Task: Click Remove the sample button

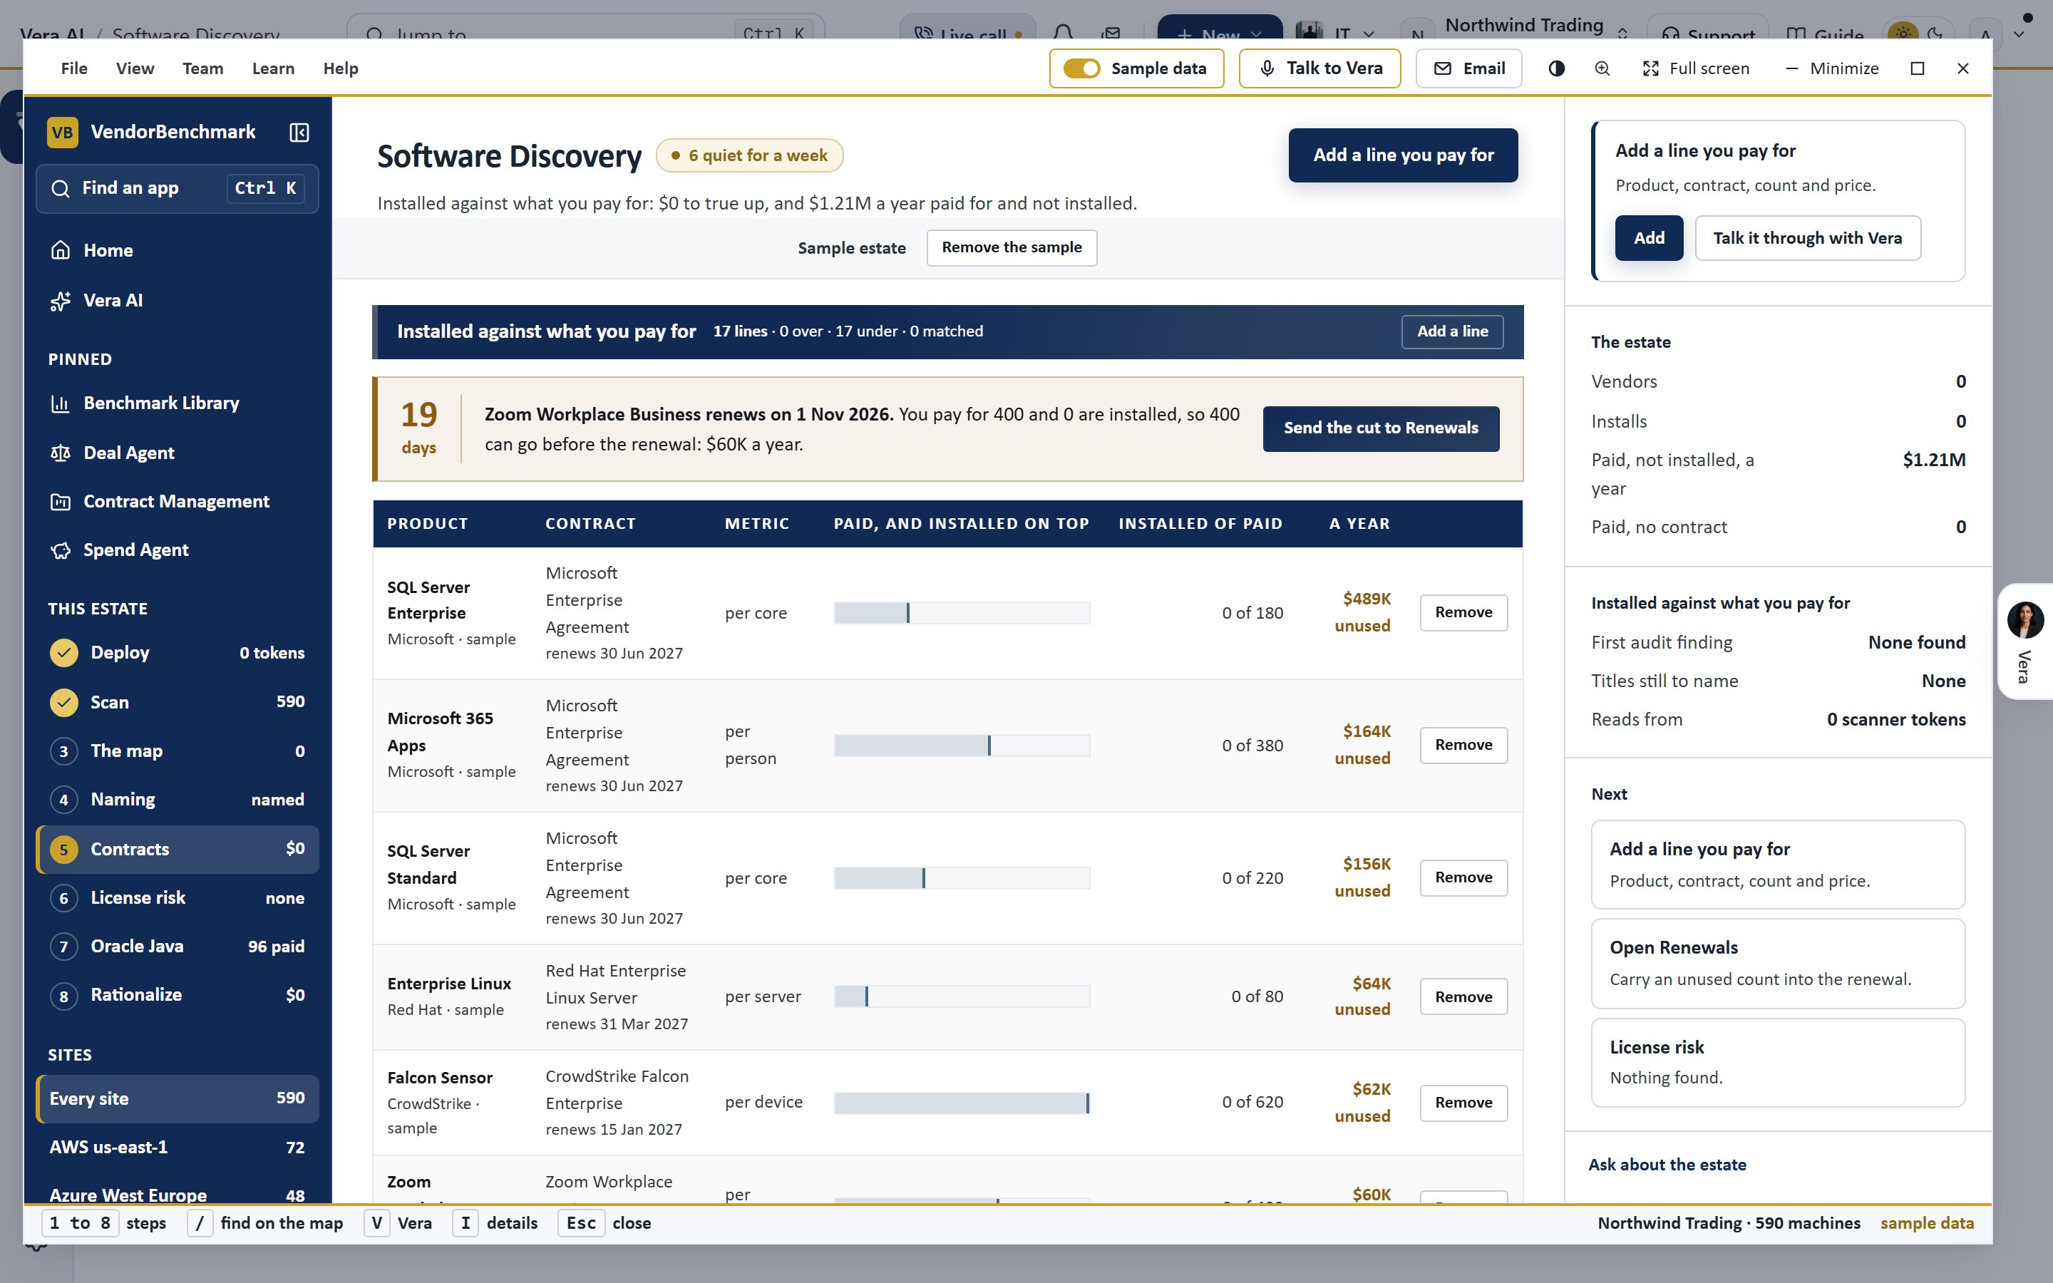Action: pos(1012,248)
